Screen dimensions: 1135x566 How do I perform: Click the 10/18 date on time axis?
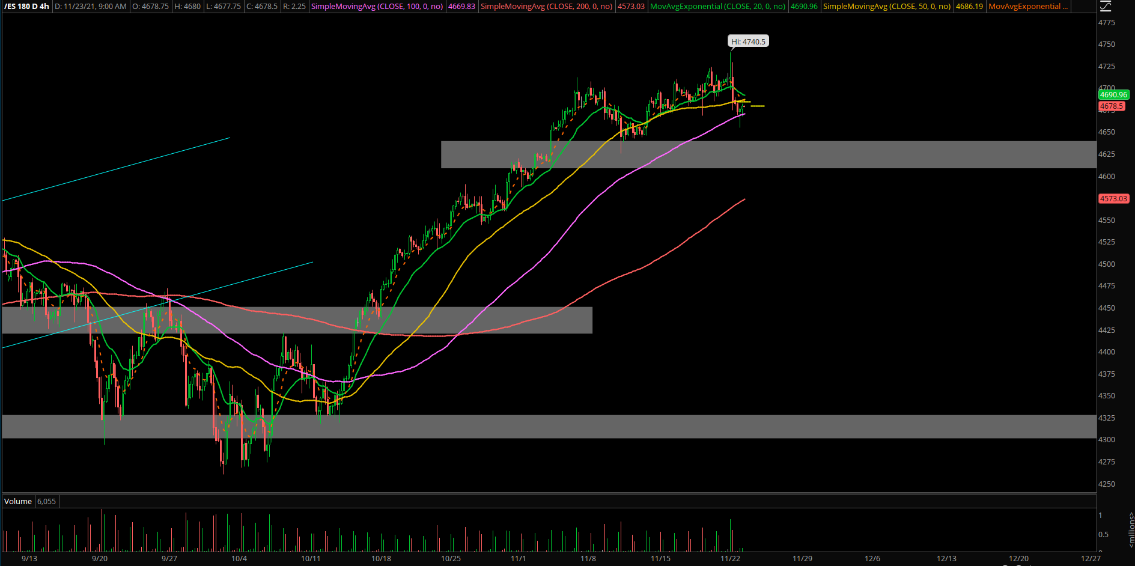(381, 559)
